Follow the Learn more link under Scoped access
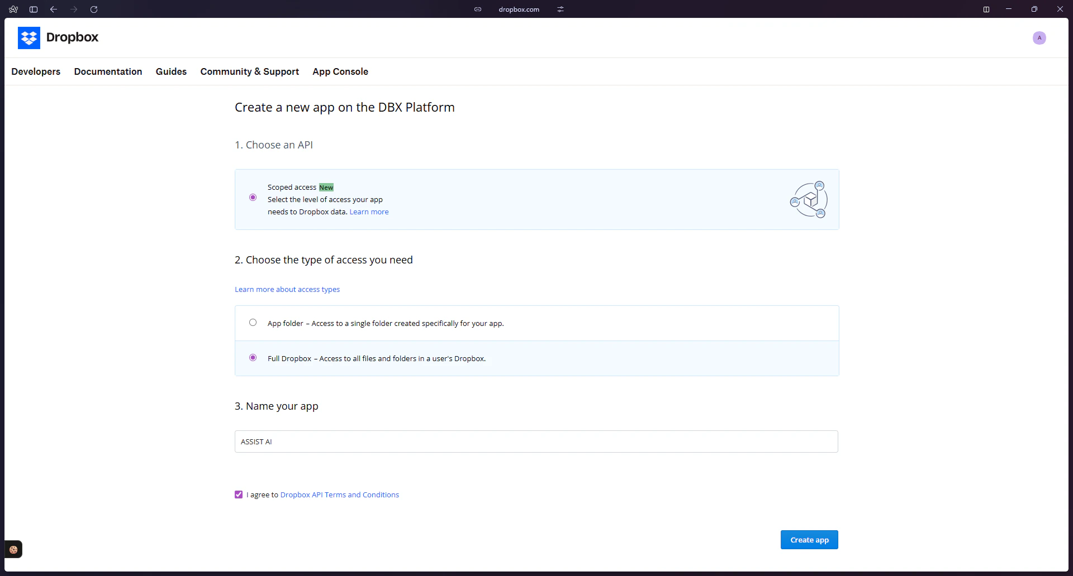This screenshot has height=576, width=1073. point(369,212)
